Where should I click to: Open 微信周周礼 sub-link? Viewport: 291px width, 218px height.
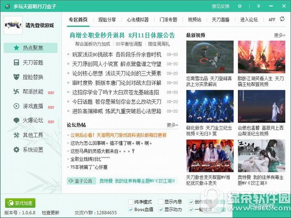[x=159, y=44]
